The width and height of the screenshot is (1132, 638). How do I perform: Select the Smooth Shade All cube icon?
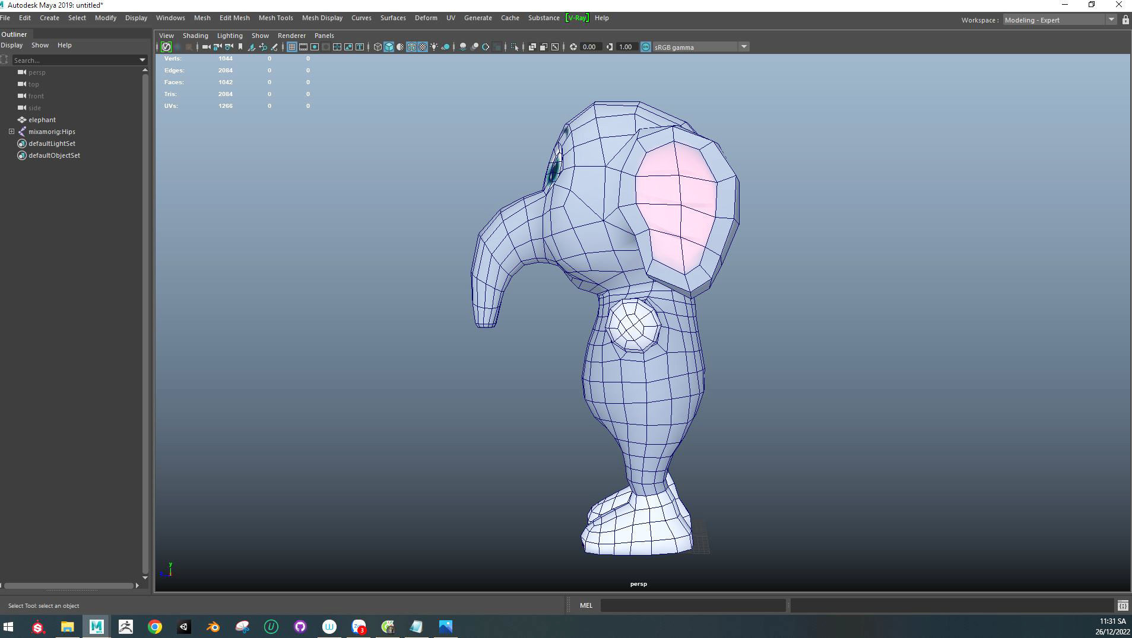pyautogui.click(x=389, y=47)
